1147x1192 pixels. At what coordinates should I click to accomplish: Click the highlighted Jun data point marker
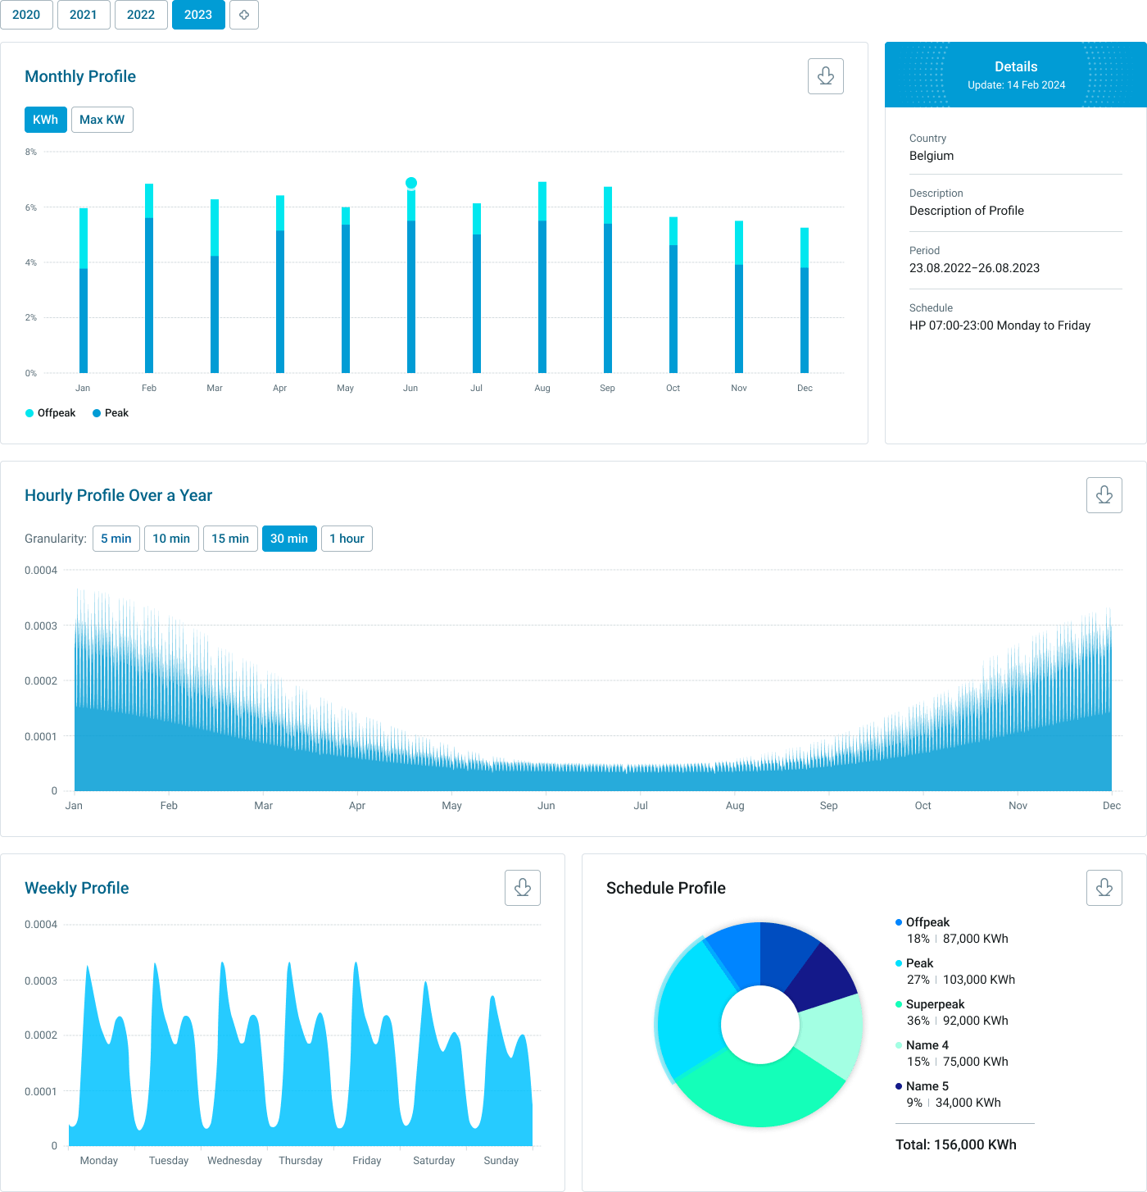tap(411, 183)
